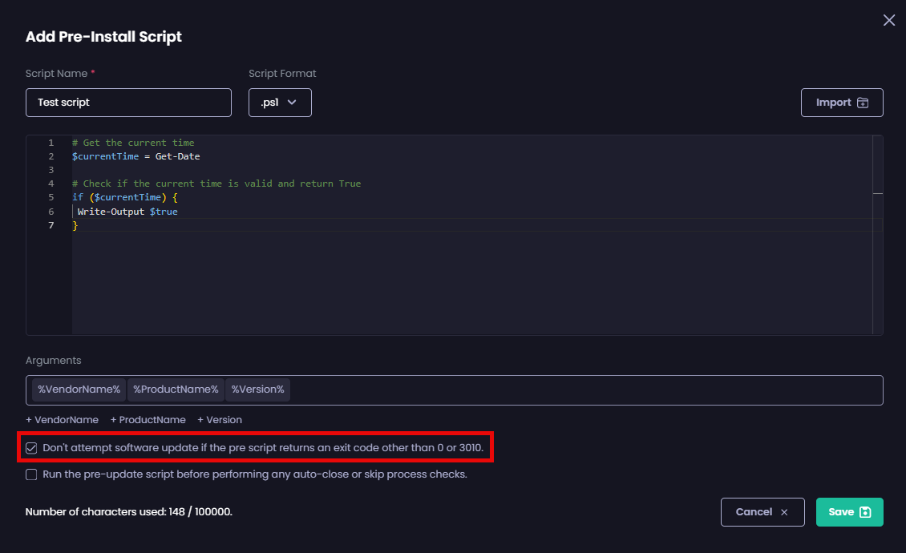Click inside the Script Name input field
Viewport: 906px width, 553px height.
coord(128,103)
